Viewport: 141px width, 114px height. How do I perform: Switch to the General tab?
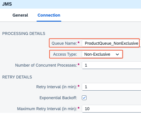tap(20, 15)
